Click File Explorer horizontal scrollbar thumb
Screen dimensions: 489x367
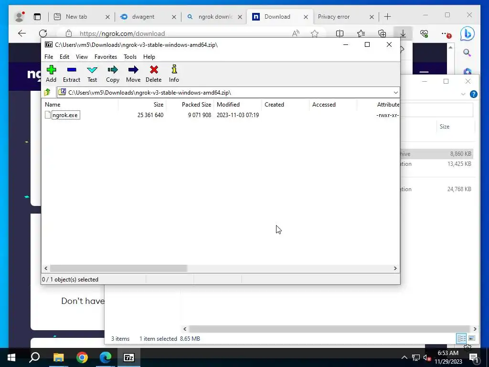coord(330,329)
